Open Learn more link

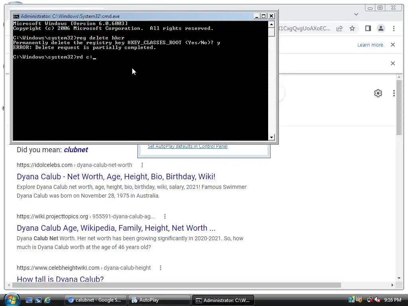[370, 45]
